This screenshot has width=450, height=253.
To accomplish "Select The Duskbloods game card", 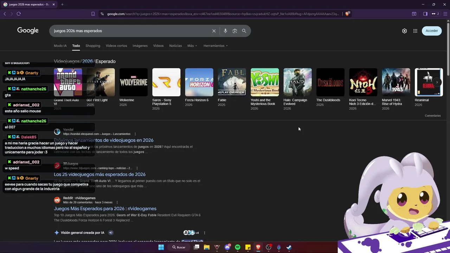I will pos(330,87).
